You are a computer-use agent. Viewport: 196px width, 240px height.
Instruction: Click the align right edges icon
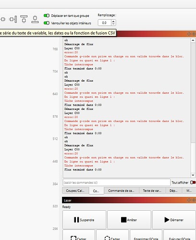click(13, 19)
